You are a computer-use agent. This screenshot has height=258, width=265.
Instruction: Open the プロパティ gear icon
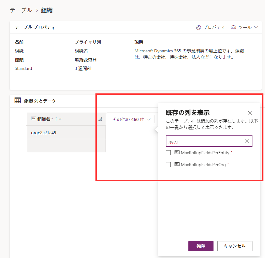coord(198,27)
